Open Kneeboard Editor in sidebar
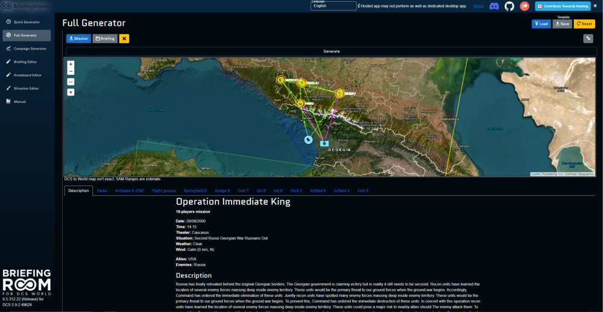 tap(27, 75)
